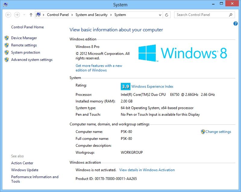Viewport: 241px width, 192px height.
Task: Click the Change settings shield icon
Action: click(203, 132)
